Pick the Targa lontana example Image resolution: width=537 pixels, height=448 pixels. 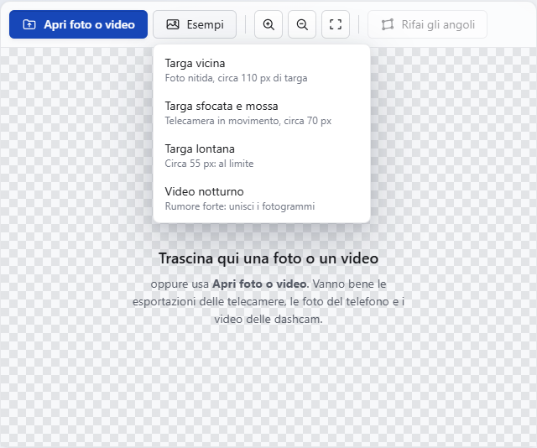click(x=262, y=156)
